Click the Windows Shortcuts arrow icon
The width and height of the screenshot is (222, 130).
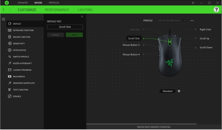pyautogui.click(x=10, y=83)
